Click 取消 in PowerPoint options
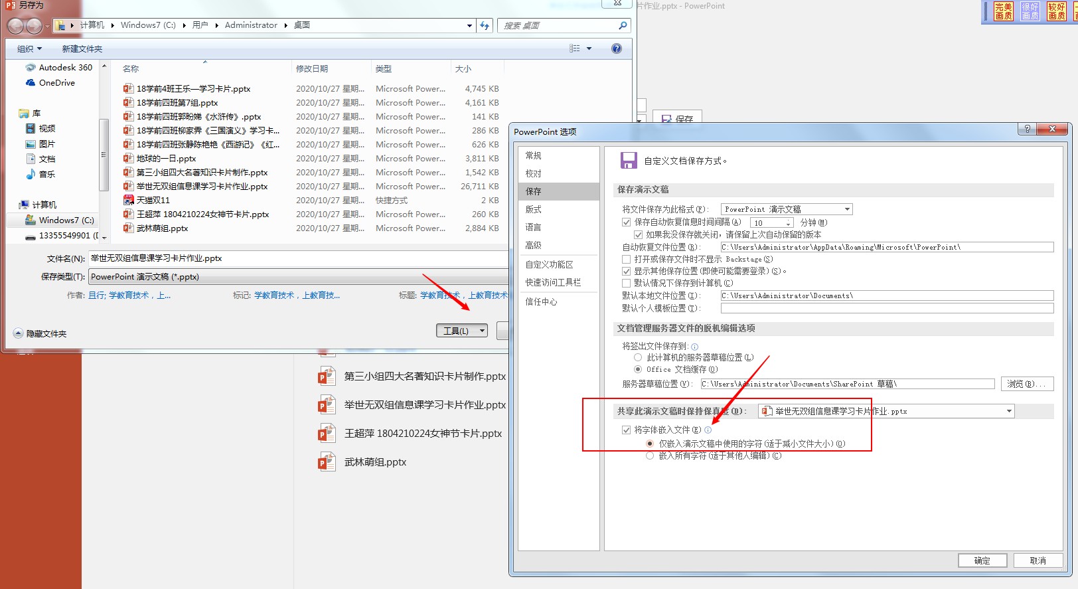The width and height of the screenshot is (1078, 589). click(1038, 560)
